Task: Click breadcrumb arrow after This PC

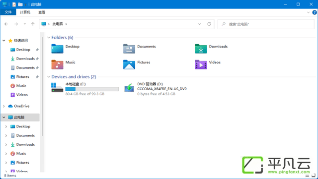Action: (x=66, y=24)
